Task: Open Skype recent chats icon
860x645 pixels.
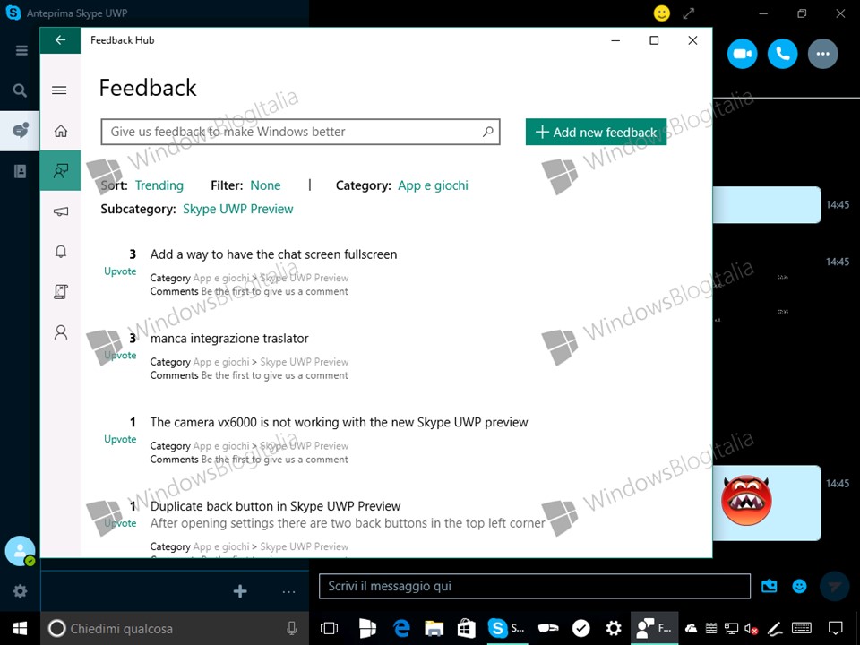Action: [20, 131]
